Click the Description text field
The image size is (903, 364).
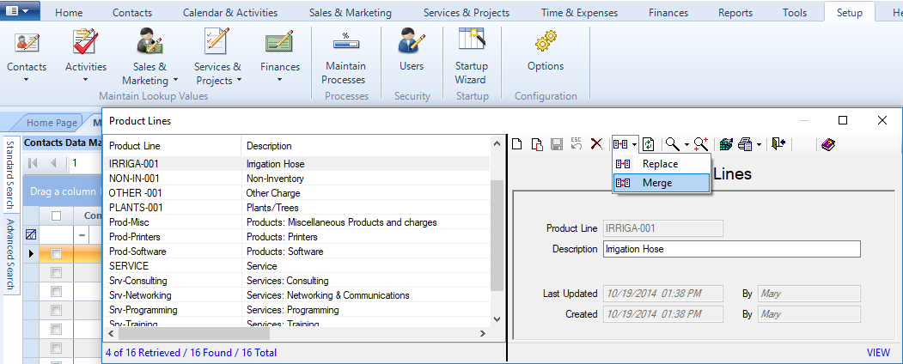pos(730,249)
